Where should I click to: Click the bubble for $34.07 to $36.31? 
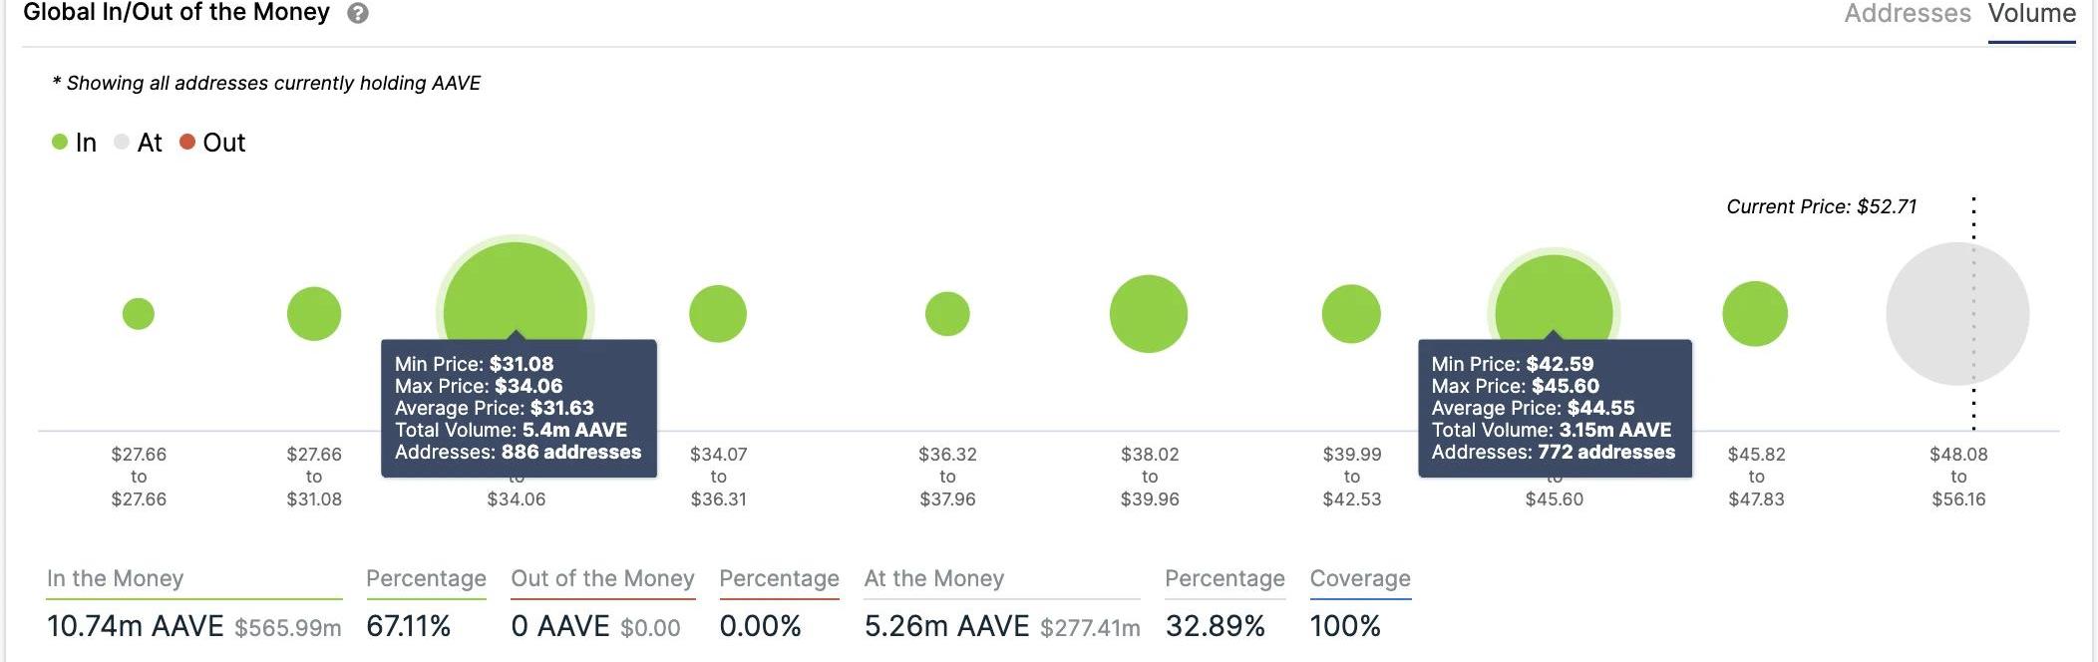tap(718, 314)
